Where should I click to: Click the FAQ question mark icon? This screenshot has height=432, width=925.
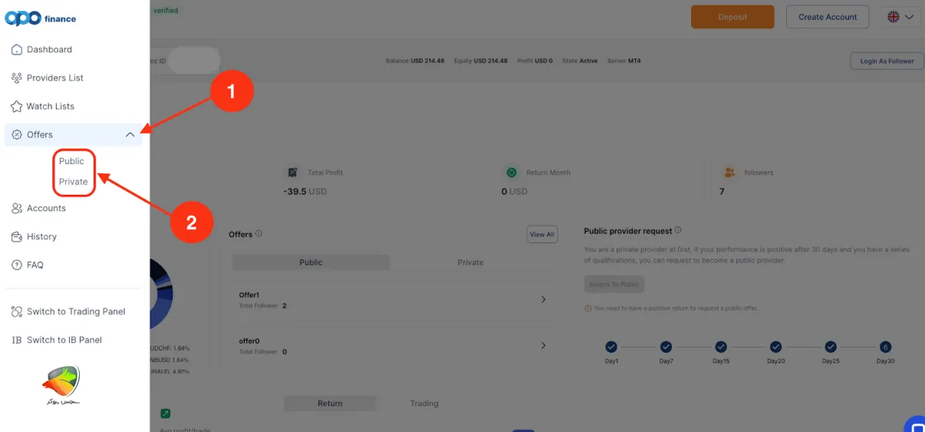[17, 265]
